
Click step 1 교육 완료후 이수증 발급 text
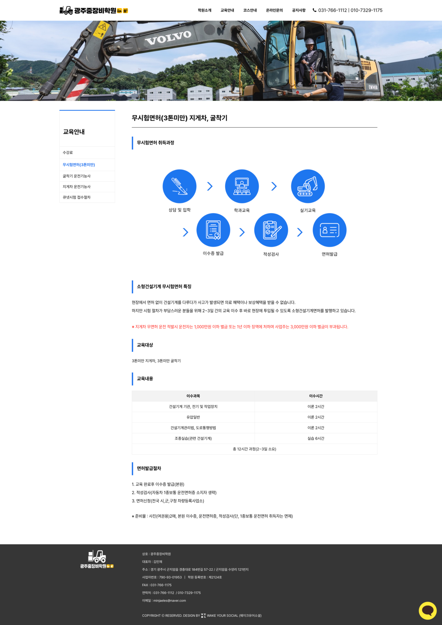click(x=158, y=484)
